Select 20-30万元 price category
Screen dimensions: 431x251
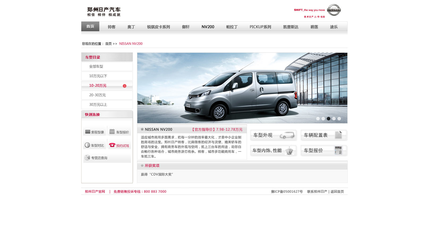click(107, 95)
